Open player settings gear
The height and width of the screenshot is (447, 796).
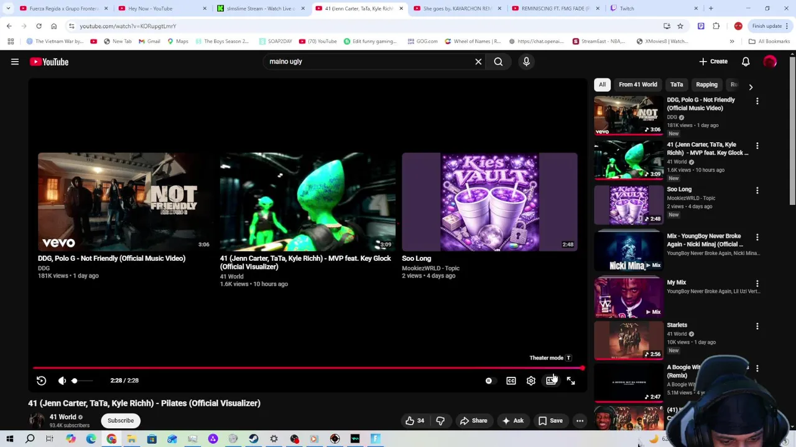[531, 381]
